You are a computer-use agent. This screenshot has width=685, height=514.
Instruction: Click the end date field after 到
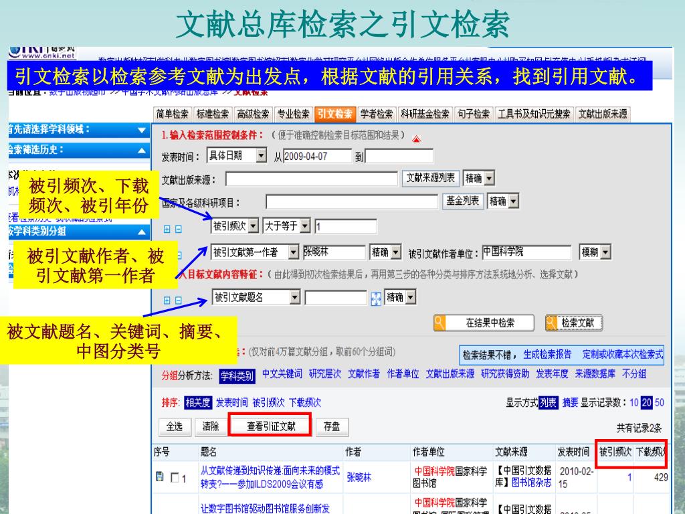pos(399,156)
